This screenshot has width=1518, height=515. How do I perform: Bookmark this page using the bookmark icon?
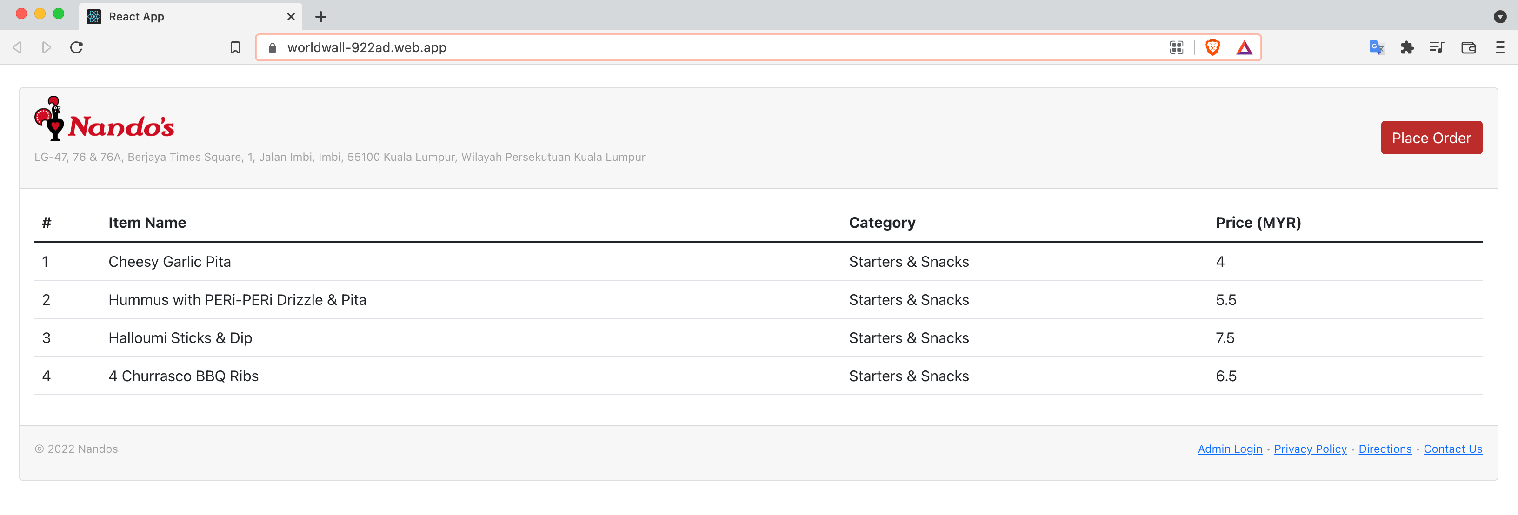(x=235, y=47)
